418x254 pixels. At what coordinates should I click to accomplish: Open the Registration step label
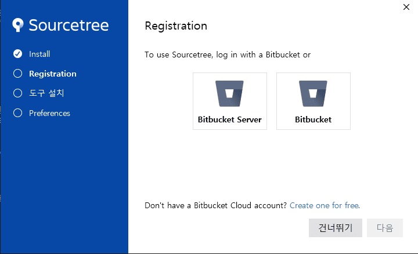tap(53, 74)
